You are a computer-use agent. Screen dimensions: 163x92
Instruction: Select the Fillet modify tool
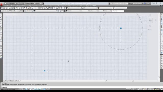[161, 48]
